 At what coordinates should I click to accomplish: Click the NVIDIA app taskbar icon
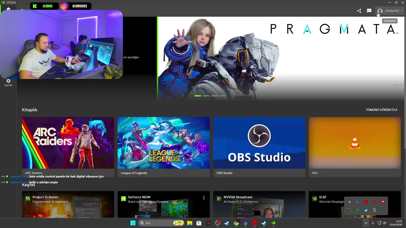[x=273, y=223]
